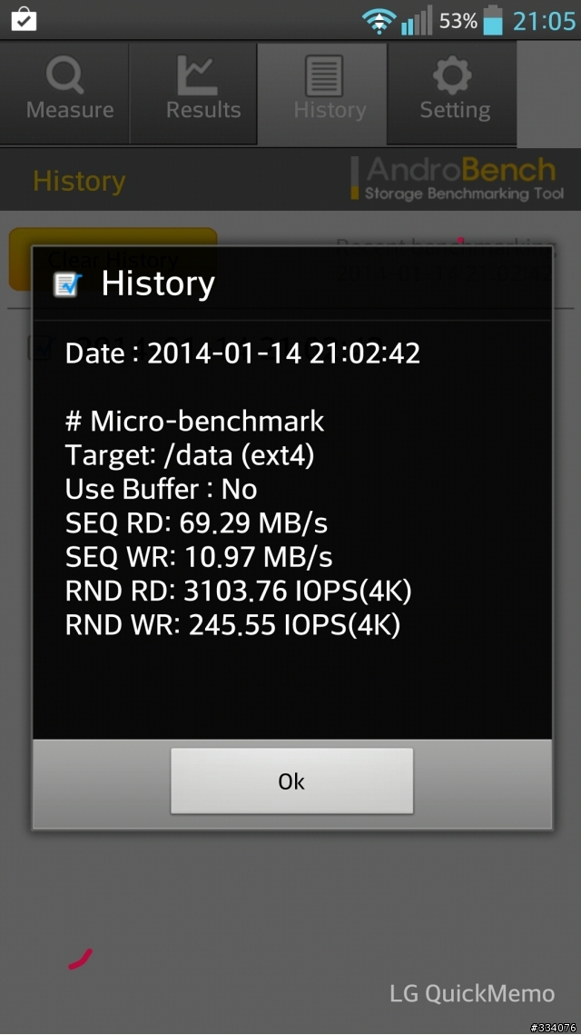The height and width of the screenshot is (1035, 581).
Task: Tap the Ok button in History dialog
Action: (291, 781)
